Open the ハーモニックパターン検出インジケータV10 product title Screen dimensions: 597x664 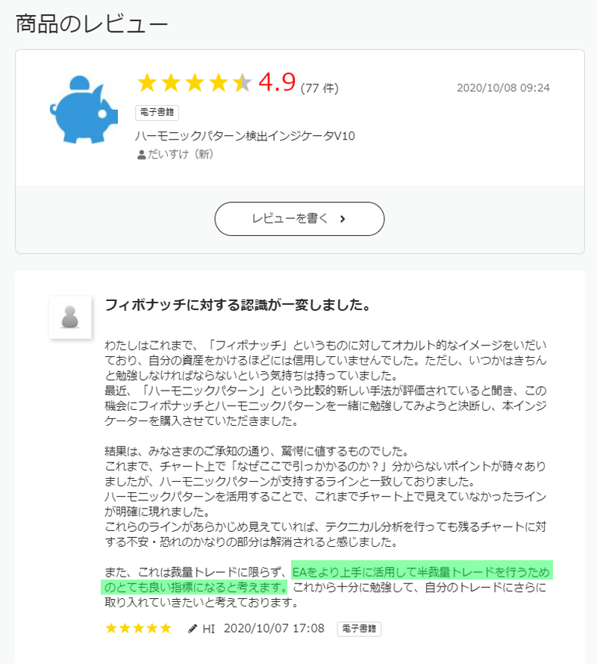coord(245,136)
